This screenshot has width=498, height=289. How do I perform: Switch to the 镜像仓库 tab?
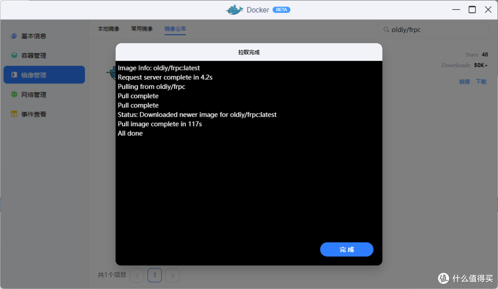click(x=175, y=29)
